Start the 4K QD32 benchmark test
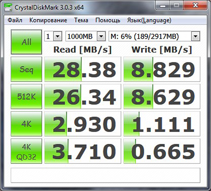Screen dimensions: 211x191 point(27,151)
